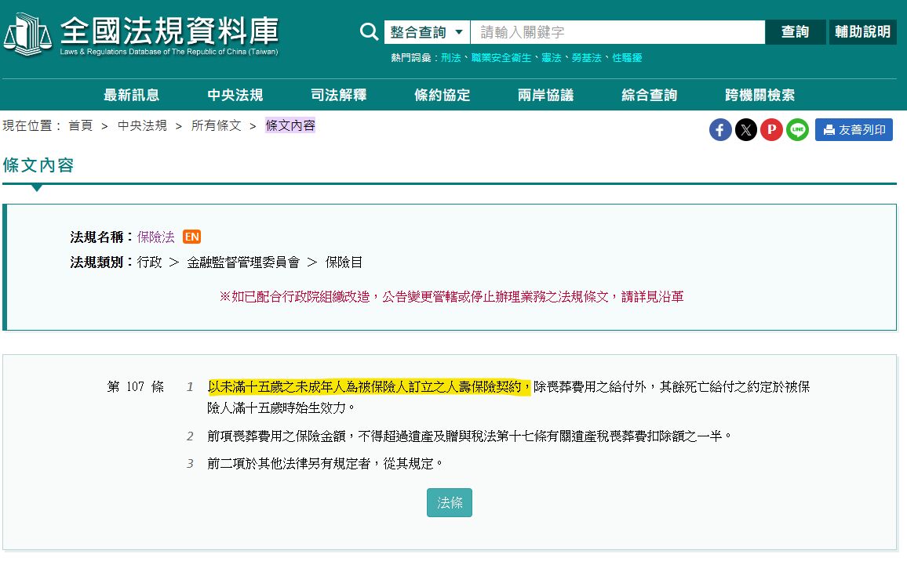Open the 中央法規 navigation menu
Image resolution: width=907 pixels, height=572 pixels.
click(x=235, y=95)
